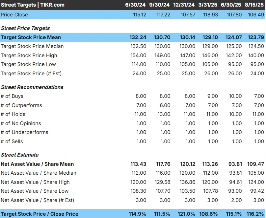
Task: Click NAV # Est value 2.00
Action: 236,200
